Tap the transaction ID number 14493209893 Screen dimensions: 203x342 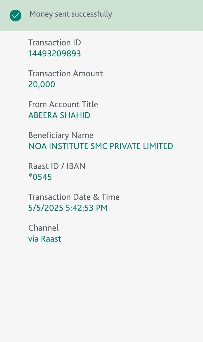tap(54, 54)
